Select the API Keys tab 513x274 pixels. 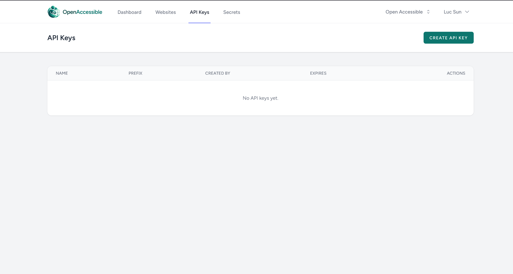(x=199, y=12)
